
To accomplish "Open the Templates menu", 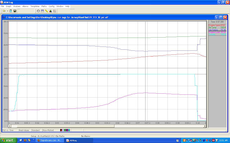I will coord(35,6).
